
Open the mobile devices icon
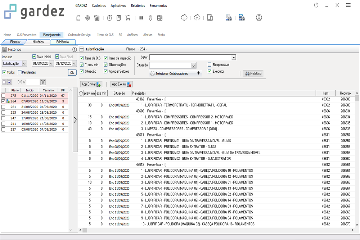(x=210, y=18)
